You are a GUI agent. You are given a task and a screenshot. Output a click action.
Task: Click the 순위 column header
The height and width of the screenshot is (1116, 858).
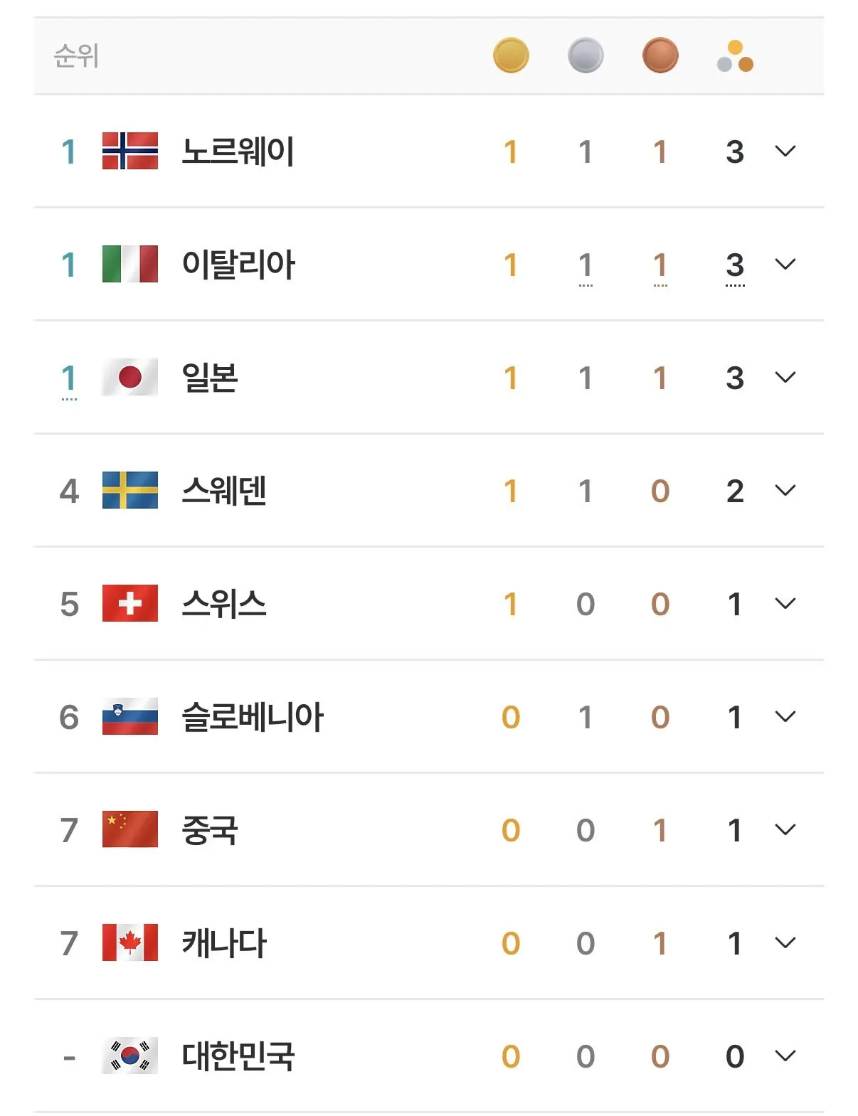click(x=76, y=55)
